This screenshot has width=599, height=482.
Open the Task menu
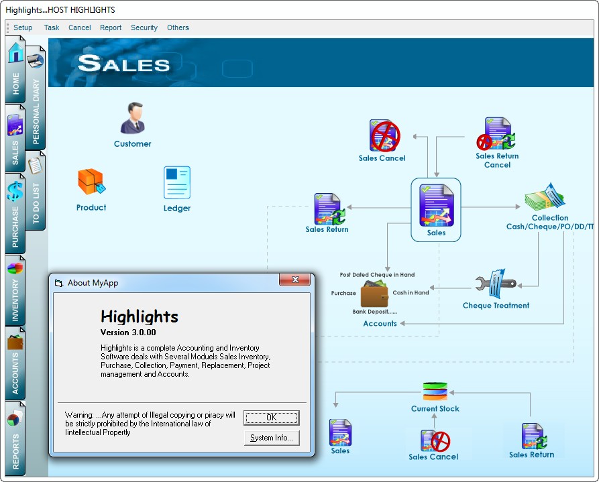point(52,27)
